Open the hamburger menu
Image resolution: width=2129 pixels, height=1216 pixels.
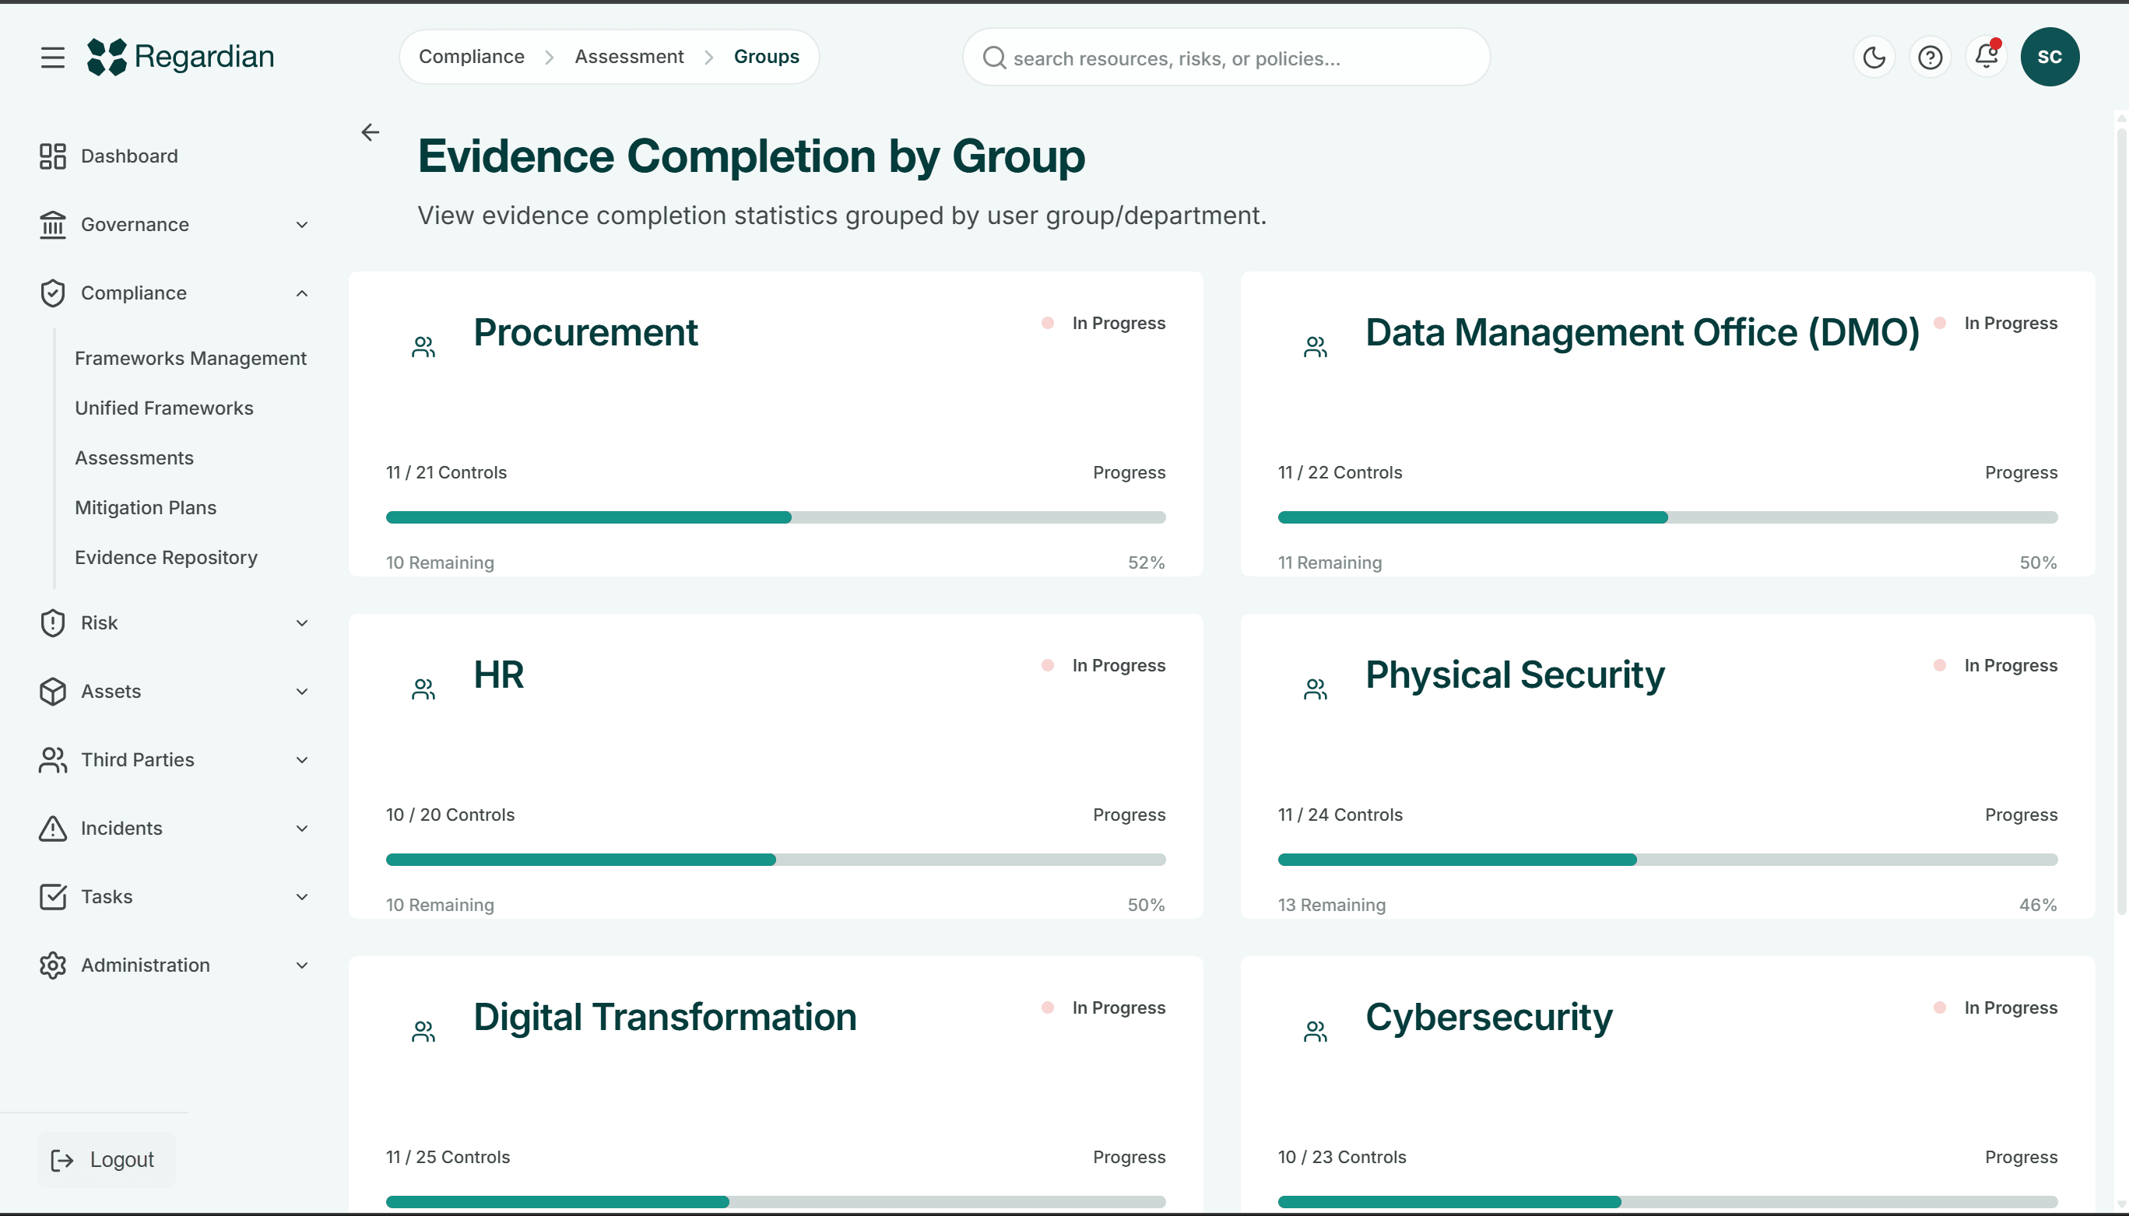pyautogui.click(x=52, y=57)
